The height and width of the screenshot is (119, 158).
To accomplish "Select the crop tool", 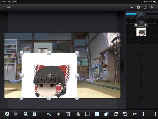I will coord(68,114).
